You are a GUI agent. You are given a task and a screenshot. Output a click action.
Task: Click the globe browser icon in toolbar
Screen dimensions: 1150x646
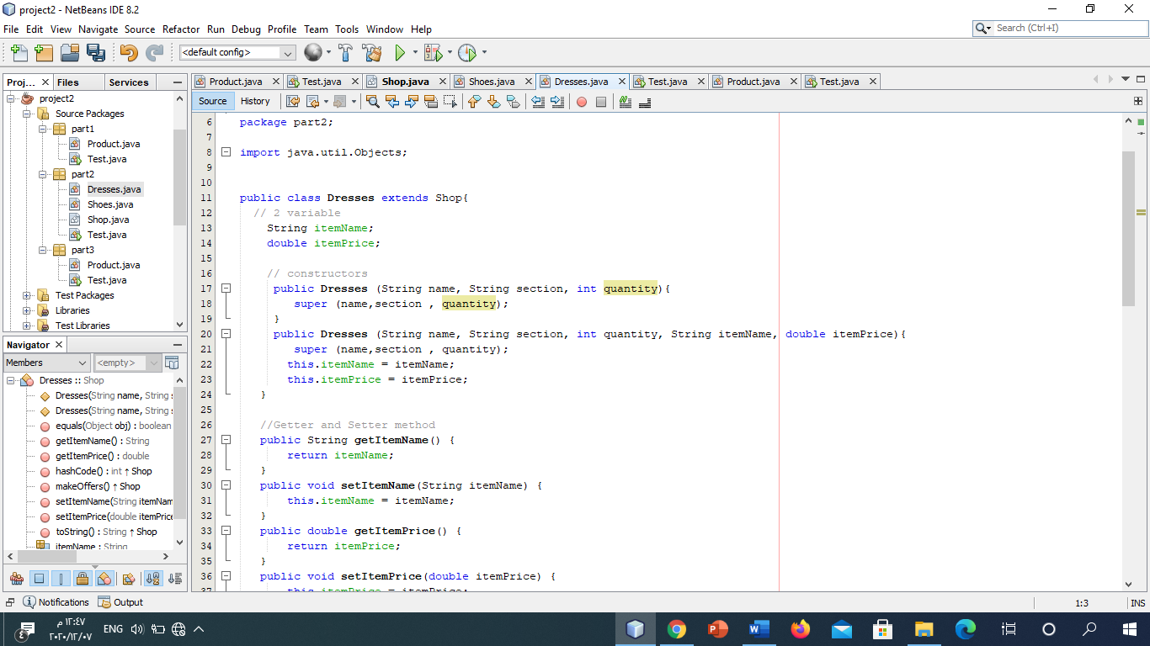pyautogui.click(x=312, y=53)
